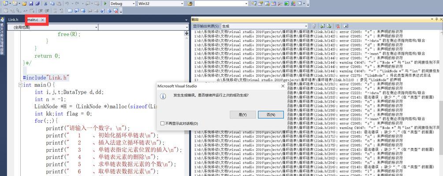
Task: Switch to the Link.h tab
Action: 13,20
